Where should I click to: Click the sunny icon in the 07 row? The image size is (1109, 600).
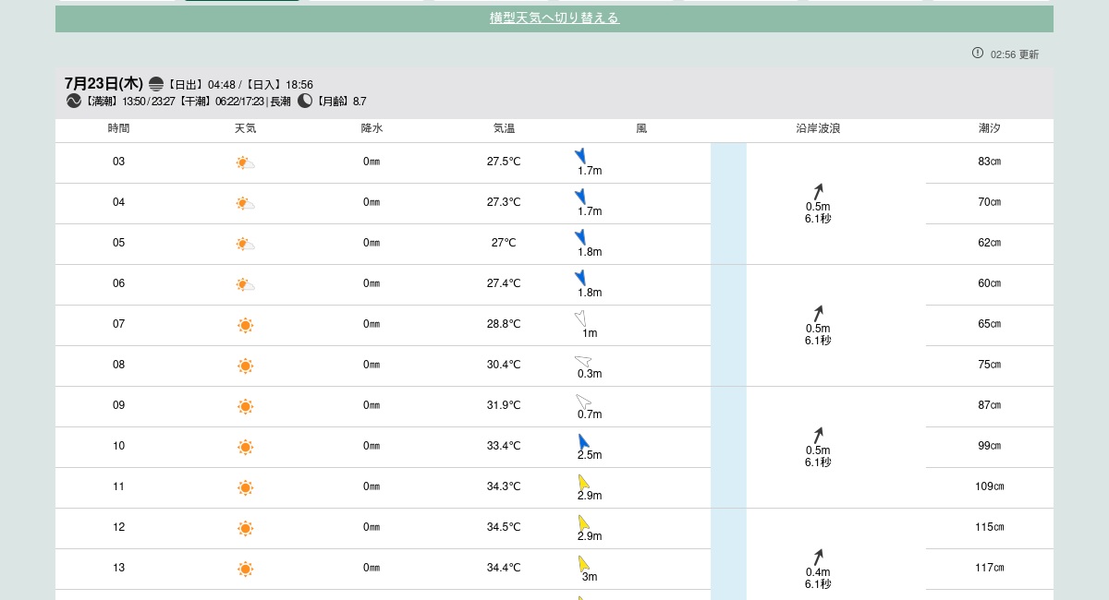pos(245,326)
